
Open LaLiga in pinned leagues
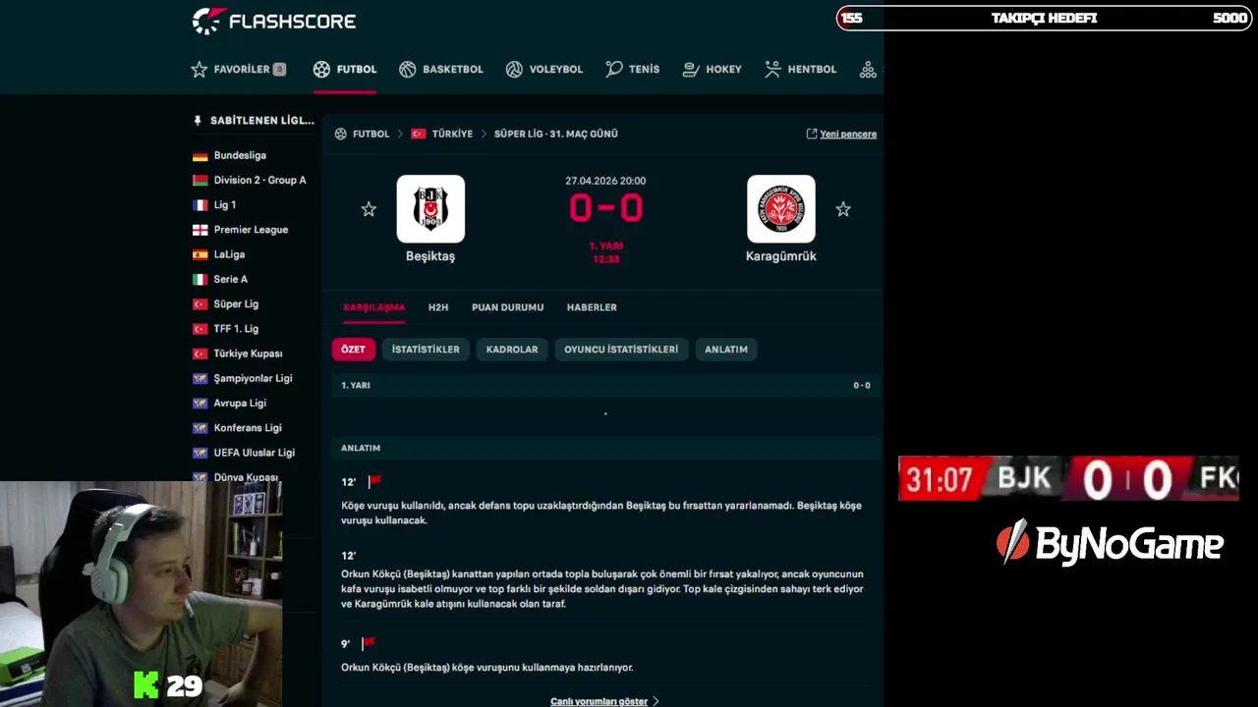[x=229, y=254]
